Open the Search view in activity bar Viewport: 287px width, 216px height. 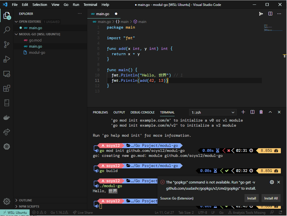coord(7,30)
